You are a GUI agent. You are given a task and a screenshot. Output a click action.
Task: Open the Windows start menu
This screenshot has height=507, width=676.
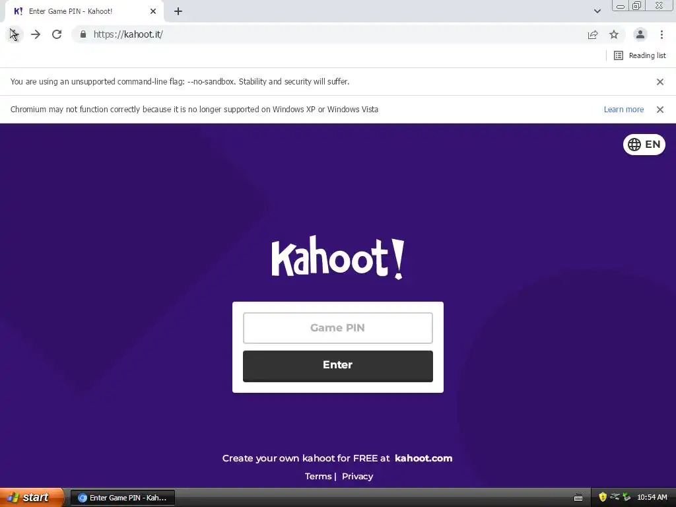click(x=31, y=498)
